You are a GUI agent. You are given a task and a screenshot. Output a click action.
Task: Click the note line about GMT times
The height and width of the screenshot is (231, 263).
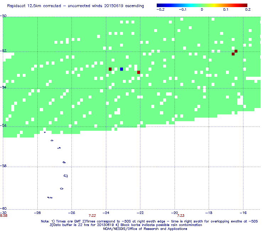(149, 221)
